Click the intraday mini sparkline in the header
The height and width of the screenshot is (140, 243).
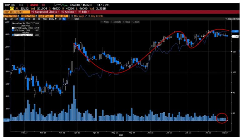(61, 5)
